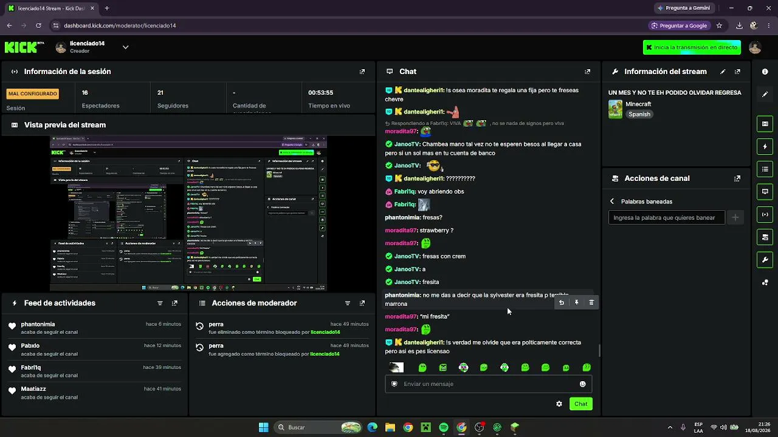This screenshot has width=778, height=437.
Task: Click the Enviar un mensaje input
Action: click(x=488, y=384)
